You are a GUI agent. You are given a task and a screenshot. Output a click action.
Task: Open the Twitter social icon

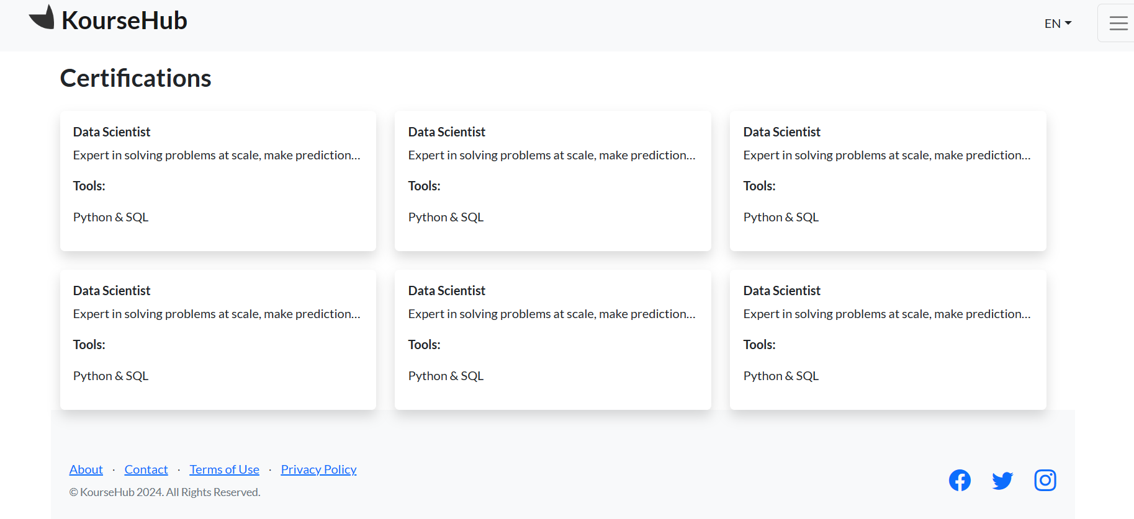pos(1002,480)
